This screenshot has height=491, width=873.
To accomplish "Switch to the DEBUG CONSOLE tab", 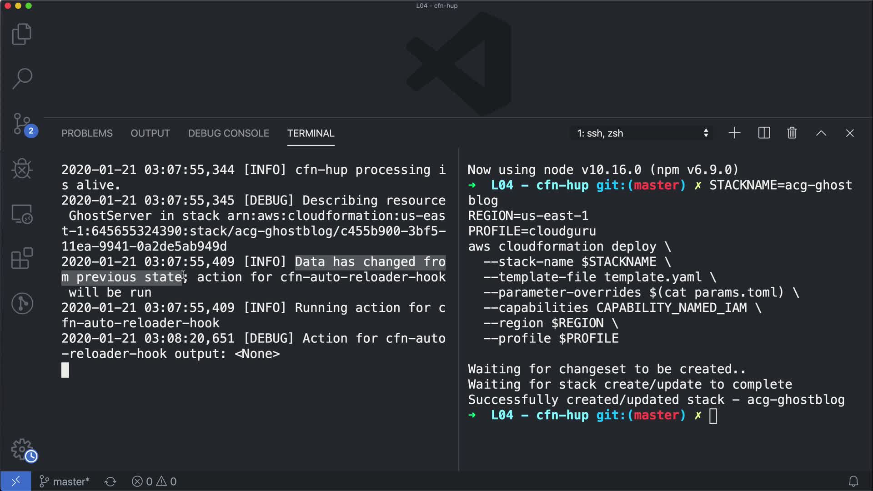I will [228, 133].
